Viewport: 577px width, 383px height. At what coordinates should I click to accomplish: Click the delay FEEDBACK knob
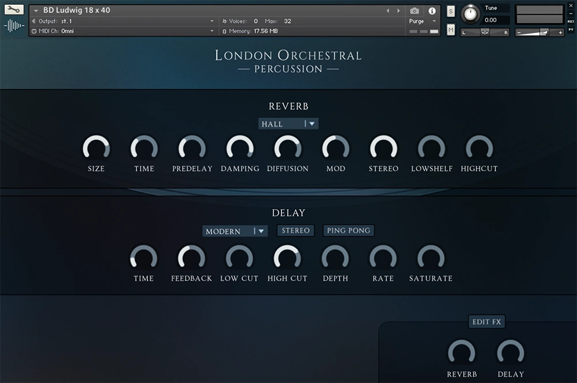coord(192,258)
